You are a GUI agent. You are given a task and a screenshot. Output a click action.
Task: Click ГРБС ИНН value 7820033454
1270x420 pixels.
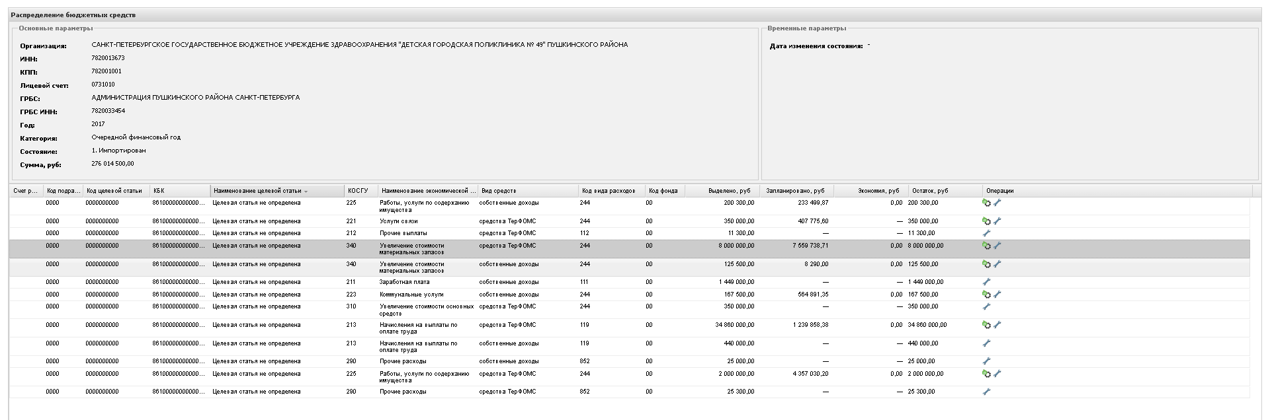coord(108,111)
